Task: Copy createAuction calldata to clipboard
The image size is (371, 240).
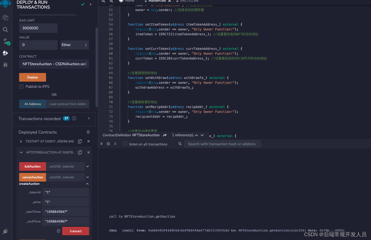Action: point(58,231)
